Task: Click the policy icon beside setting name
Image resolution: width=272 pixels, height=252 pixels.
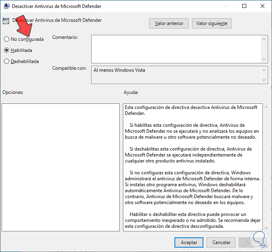Action: coord(6,21)
